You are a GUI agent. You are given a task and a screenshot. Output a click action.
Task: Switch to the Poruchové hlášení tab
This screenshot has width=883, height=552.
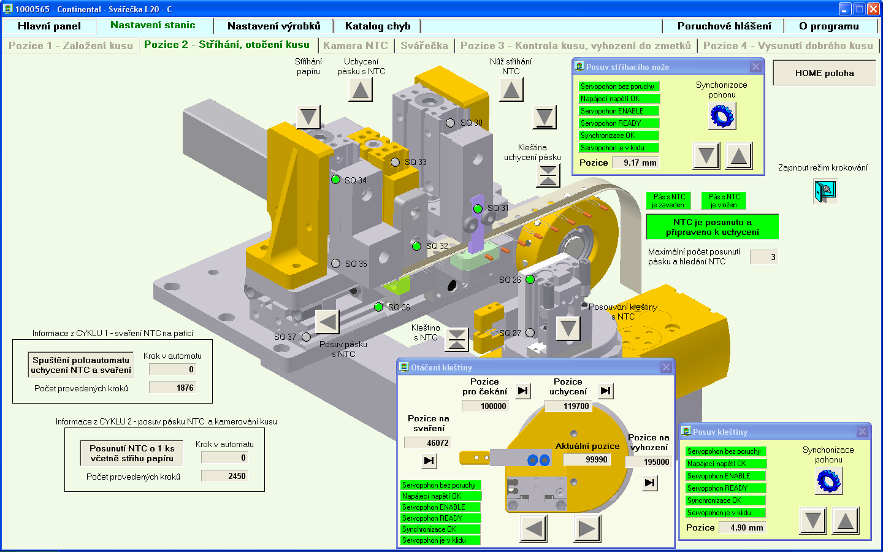(724, 26)
